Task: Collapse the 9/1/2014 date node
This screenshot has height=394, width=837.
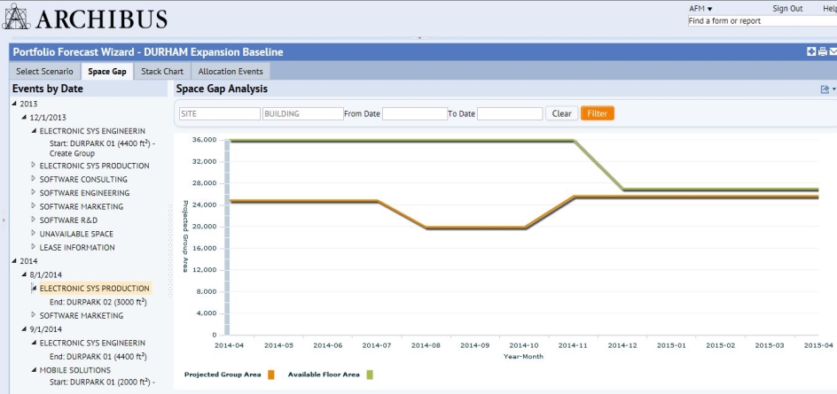Action: tap(24, 329)
